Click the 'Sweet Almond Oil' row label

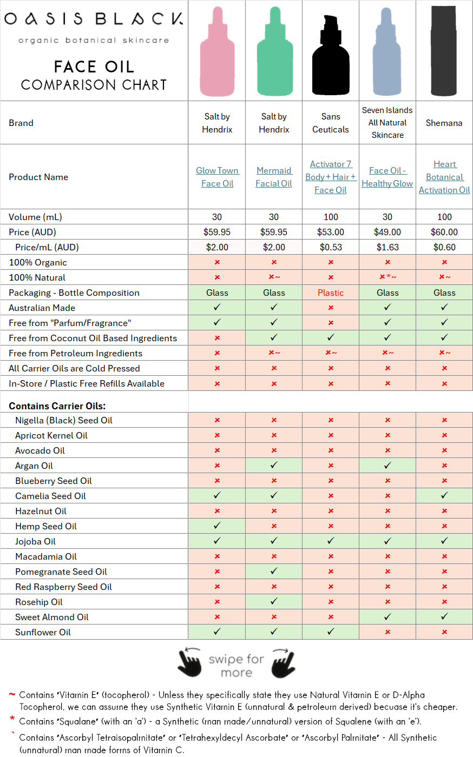[x=52, y=617]
